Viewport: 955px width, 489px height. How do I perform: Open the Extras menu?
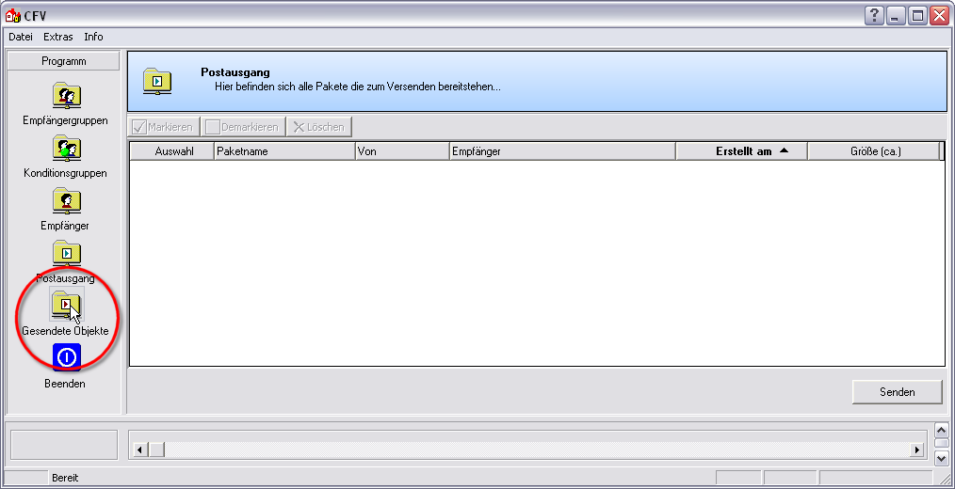pos(57,37)
